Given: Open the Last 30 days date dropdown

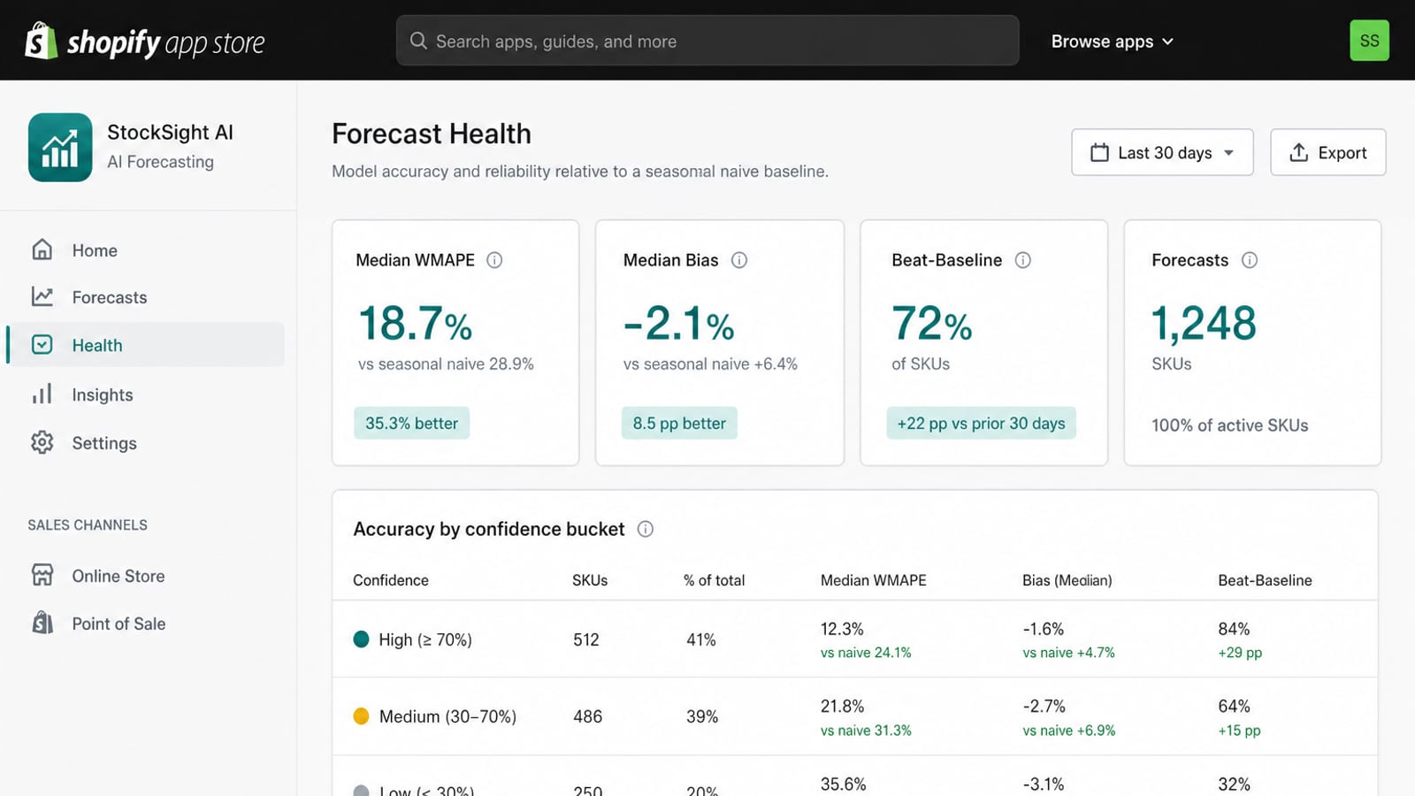Looking at the screenshot, I should pos(1162,152).
